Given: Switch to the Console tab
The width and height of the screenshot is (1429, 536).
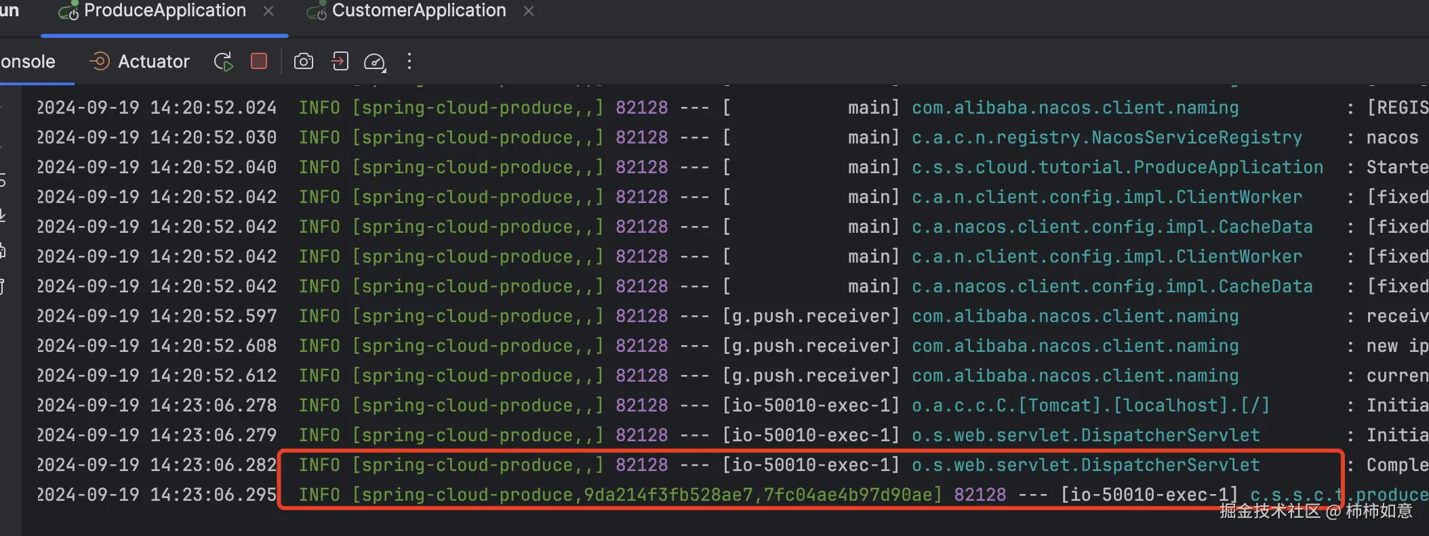Looking at the screenshot, I should point(28,62).
